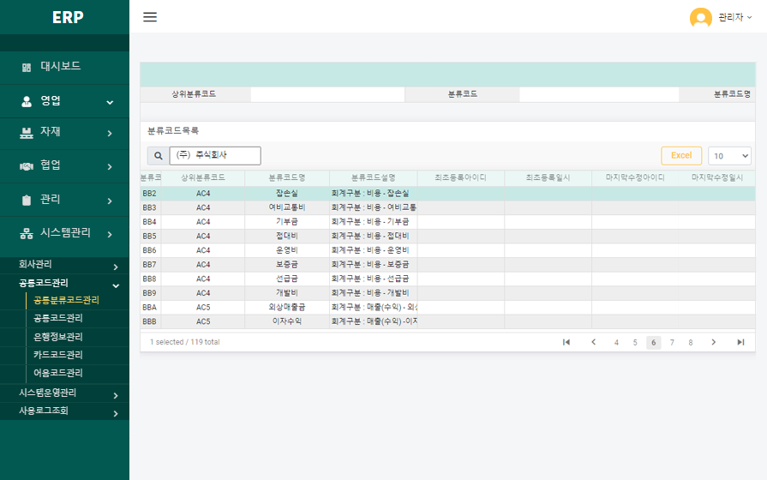Sort by 분류코드명 column header
The image size is (767, 480).
tap(286, 177)
